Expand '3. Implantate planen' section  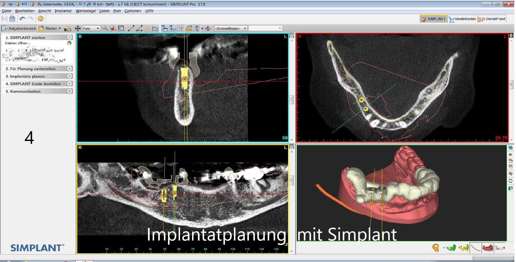[x=69, y=76]
